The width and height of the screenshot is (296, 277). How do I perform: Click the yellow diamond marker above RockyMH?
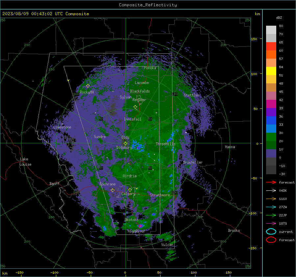[x=88, y=86]
